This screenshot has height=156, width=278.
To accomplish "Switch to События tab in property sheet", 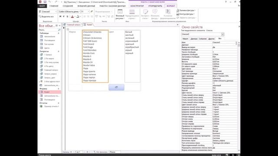I will [x=203, y=39].
